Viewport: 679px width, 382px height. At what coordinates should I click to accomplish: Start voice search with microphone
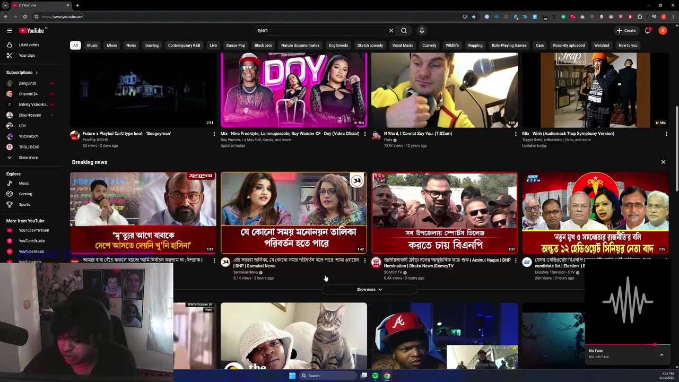point(422,31)
